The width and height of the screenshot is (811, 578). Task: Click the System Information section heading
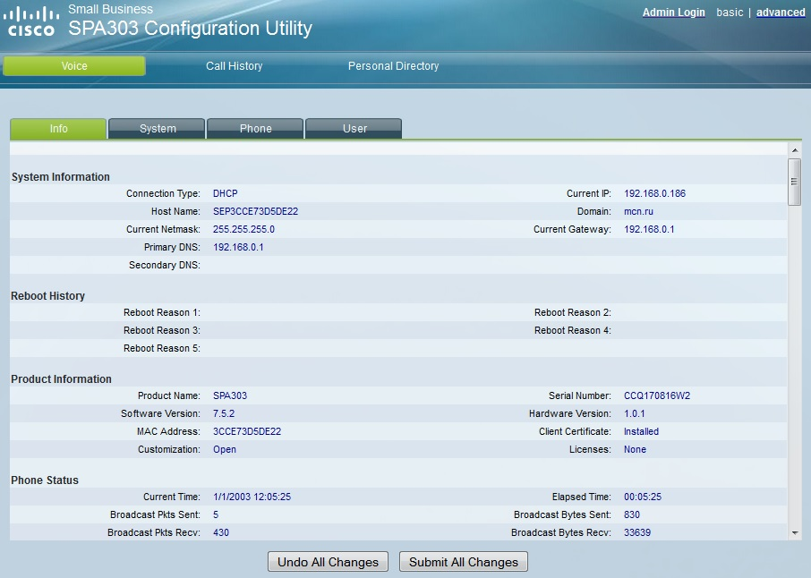pos(61,177)
